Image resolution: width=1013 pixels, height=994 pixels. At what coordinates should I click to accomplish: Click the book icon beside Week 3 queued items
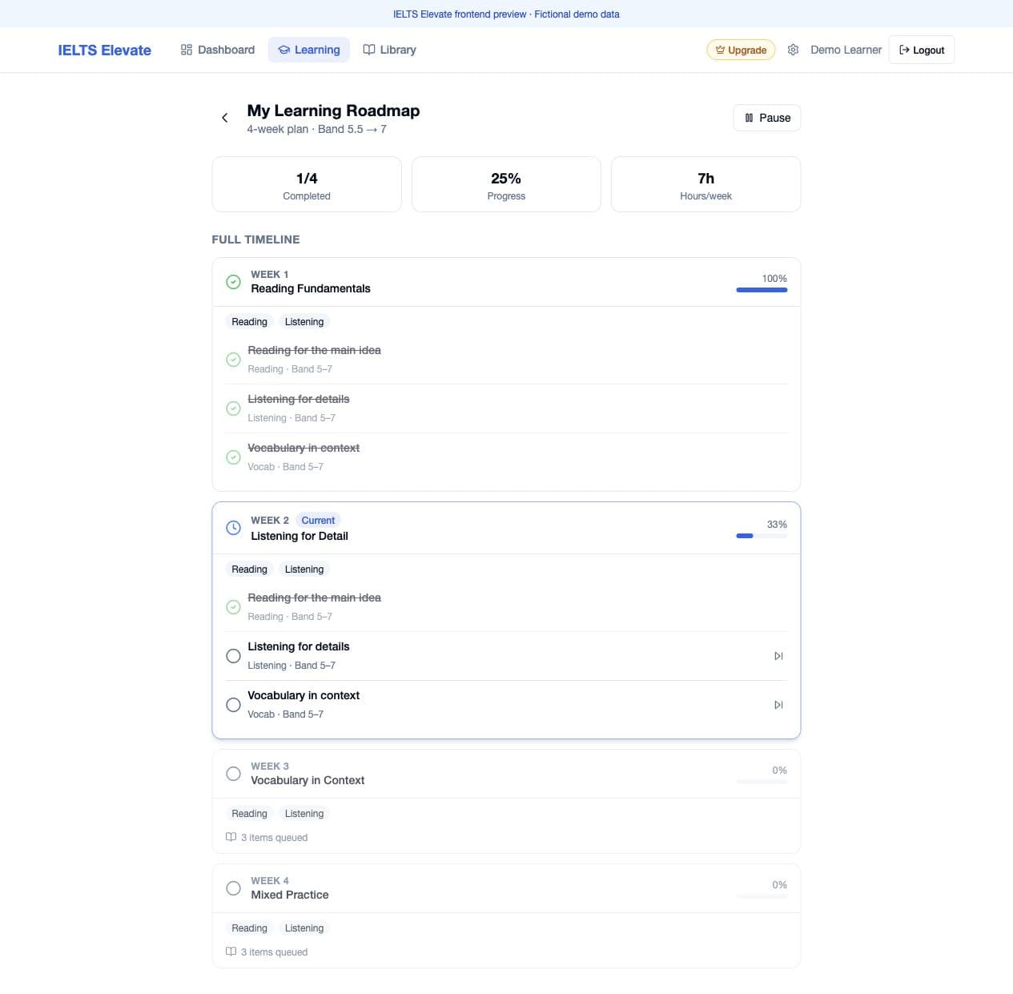tap(231, 837)
